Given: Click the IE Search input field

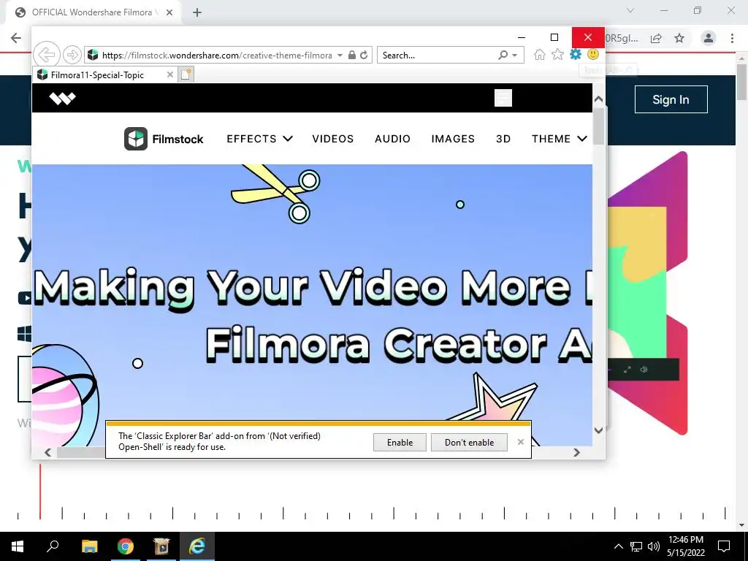Looking at the screenshot, I should click(437, 55).
